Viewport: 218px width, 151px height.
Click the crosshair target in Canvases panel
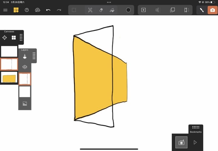pos(5,37)
